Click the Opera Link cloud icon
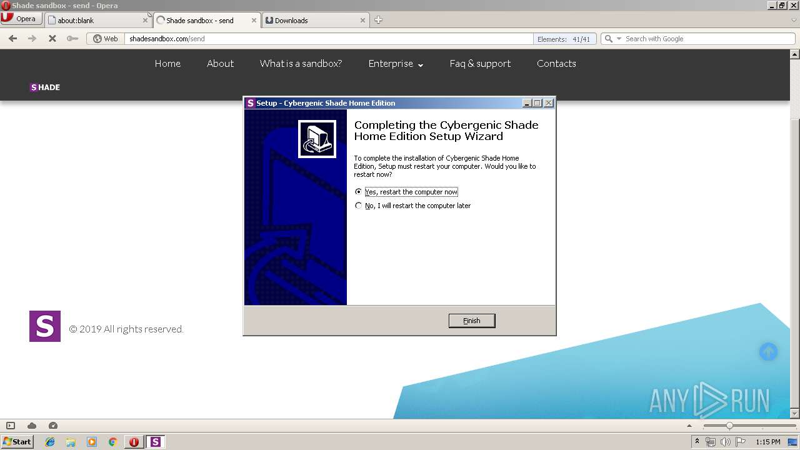Screen dimensions: 800x450 pyautogui.click(x=32, y=426)
